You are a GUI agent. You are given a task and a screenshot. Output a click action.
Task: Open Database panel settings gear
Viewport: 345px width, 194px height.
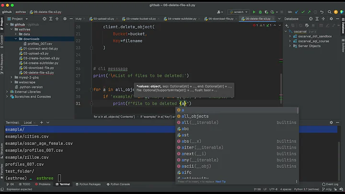[331, 19]
